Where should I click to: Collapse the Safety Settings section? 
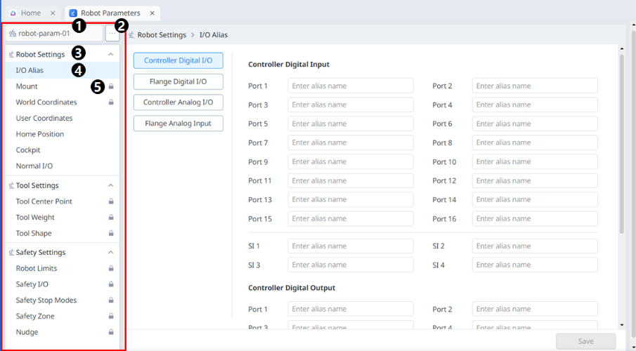coord(110,253)
